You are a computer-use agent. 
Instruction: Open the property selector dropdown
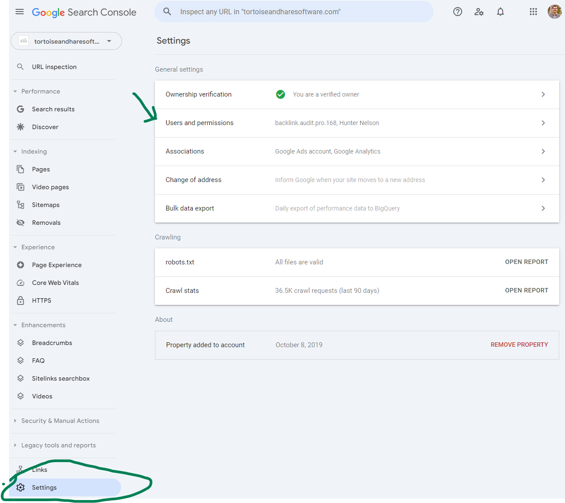(x=66, y=41)
